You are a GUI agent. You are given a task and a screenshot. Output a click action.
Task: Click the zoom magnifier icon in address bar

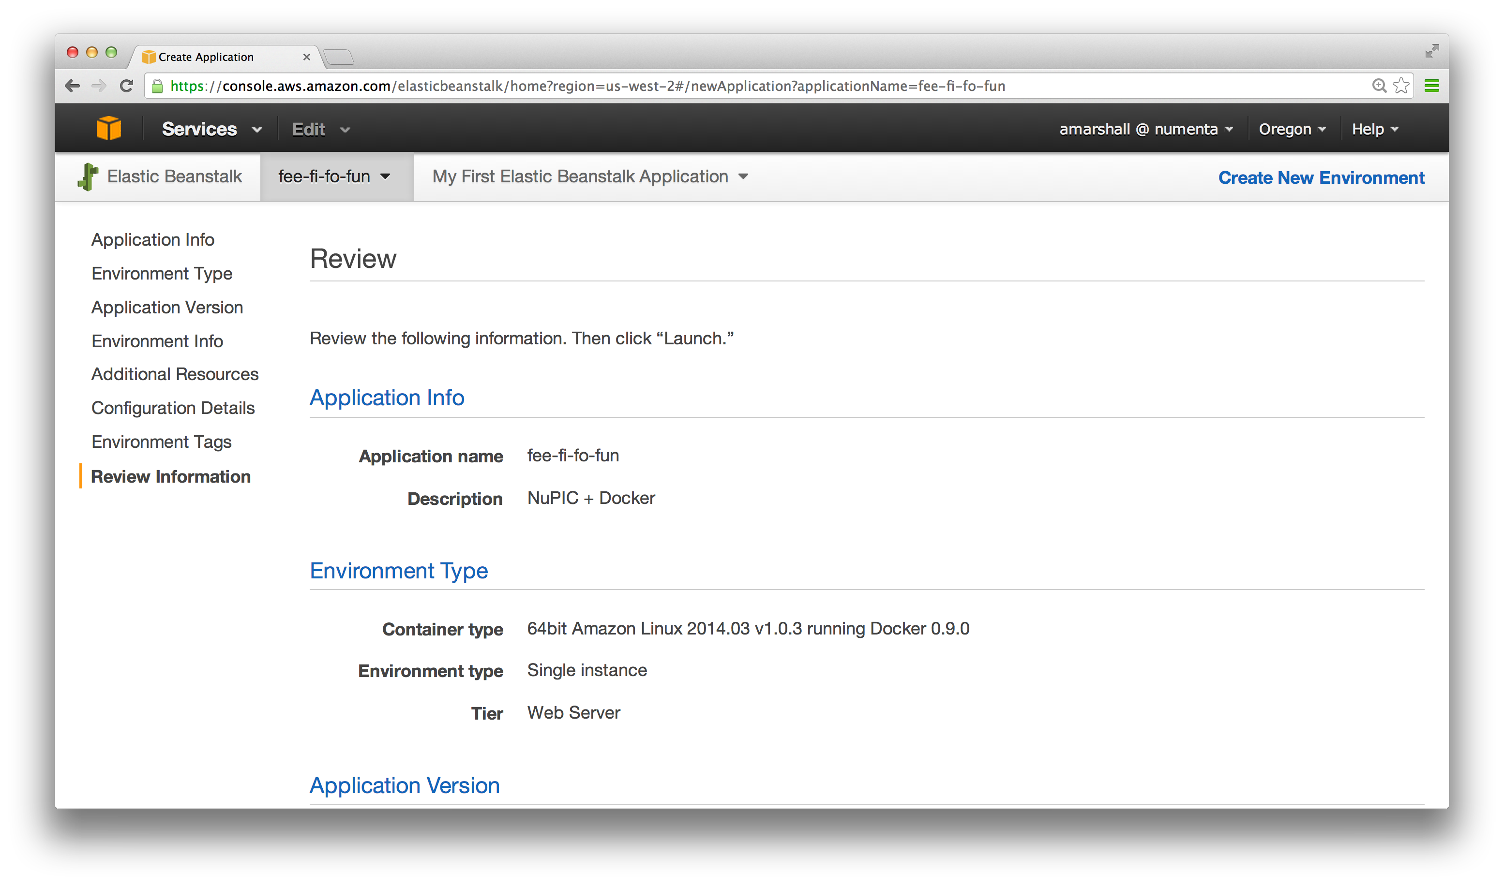pos(1379,86)
